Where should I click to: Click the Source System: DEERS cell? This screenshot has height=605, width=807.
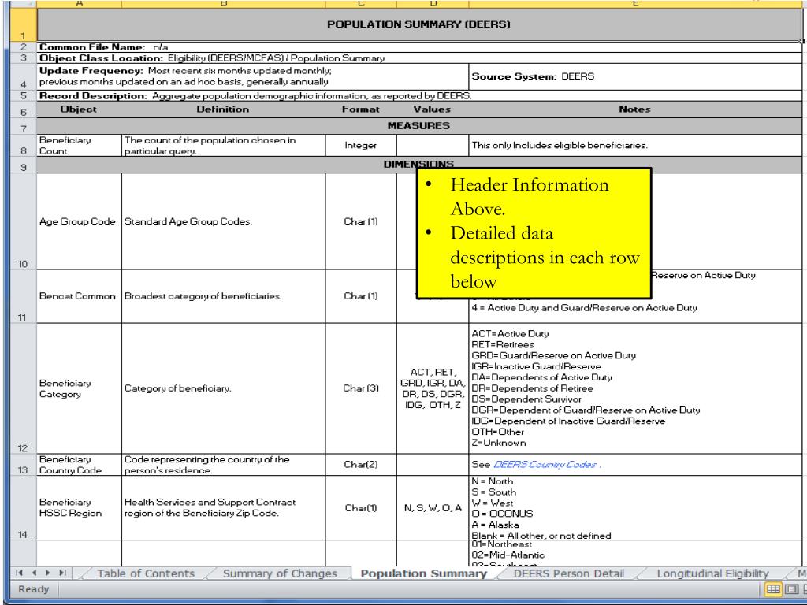tap(636, 76)
